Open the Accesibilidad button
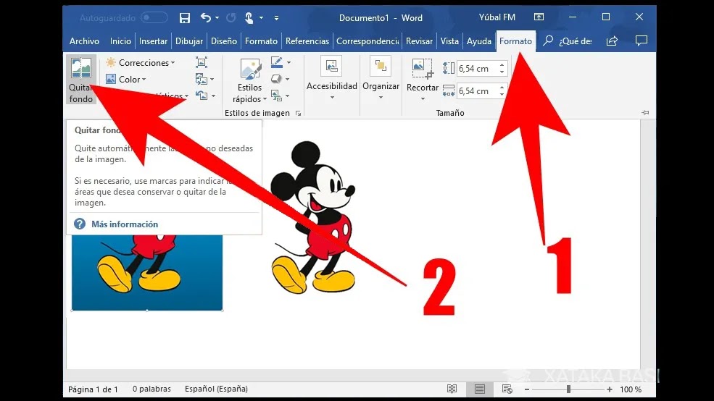Image resolution: width=714 pixels, height=401 pixels. point(331,78)
